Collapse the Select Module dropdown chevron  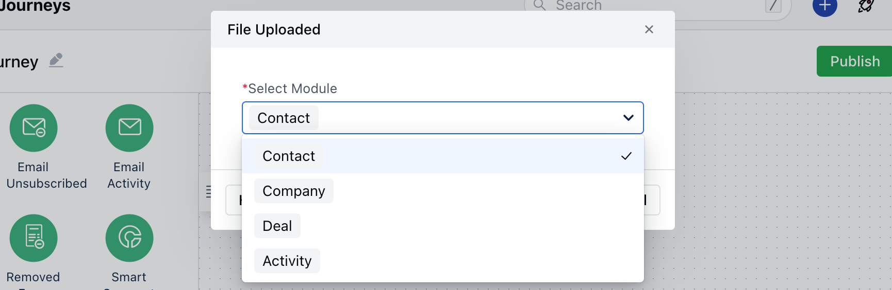click(x=628, y=118)
